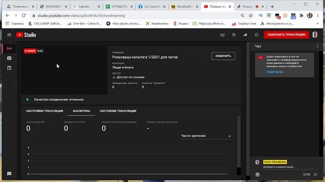Open the emoji picker in chat
Image resolution: width=325 pixels, height=182 pixels.
[257, 174]
